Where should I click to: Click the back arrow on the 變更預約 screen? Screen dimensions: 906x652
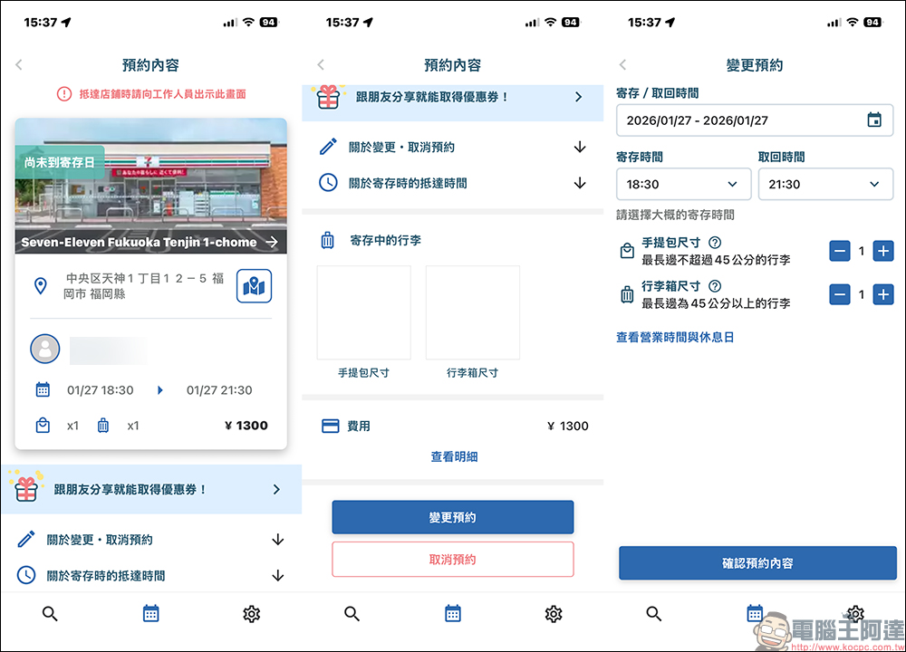(x=623, y=64)
